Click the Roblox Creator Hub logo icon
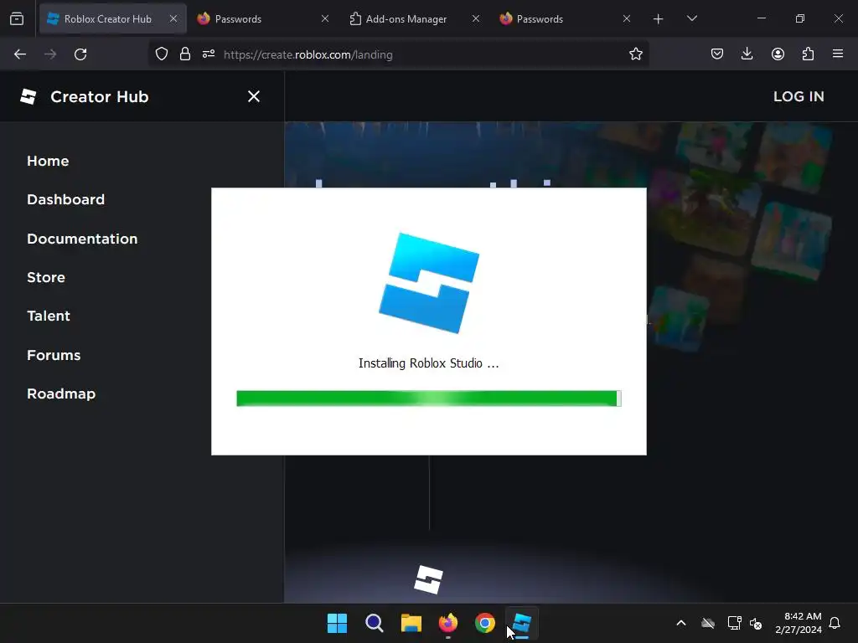This screenshot has width=858, height=643. pyautogui.click(x=28, y=97)
